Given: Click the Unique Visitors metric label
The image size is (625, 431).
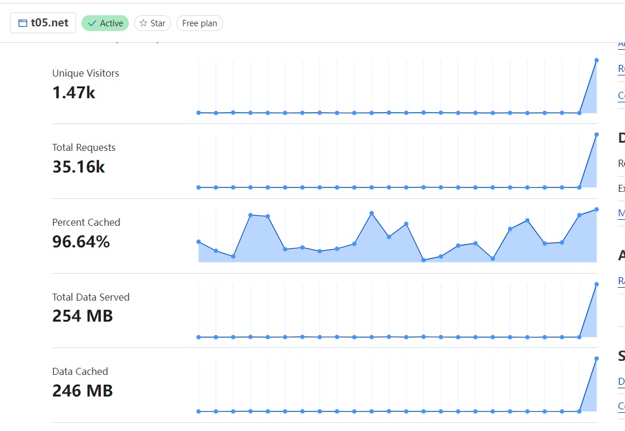Looking at the screenshot, I should click(x=86, y=73).
